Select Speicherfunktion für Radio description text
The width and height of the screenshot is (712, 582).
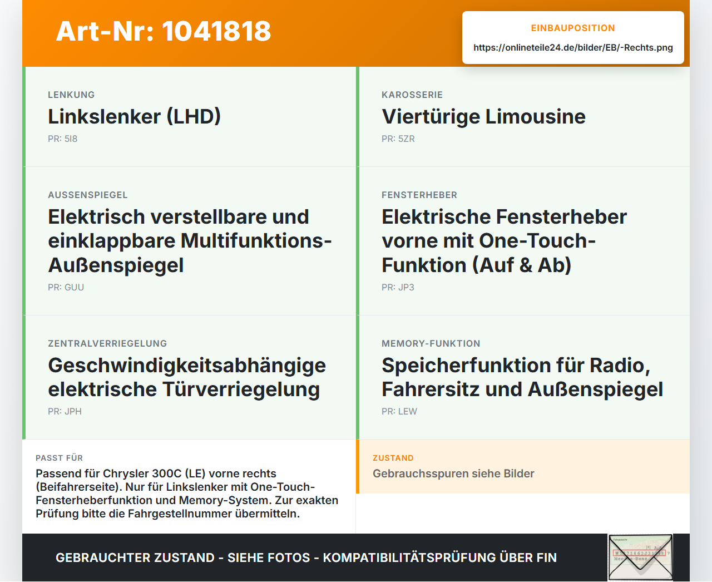tap(522, 377)
